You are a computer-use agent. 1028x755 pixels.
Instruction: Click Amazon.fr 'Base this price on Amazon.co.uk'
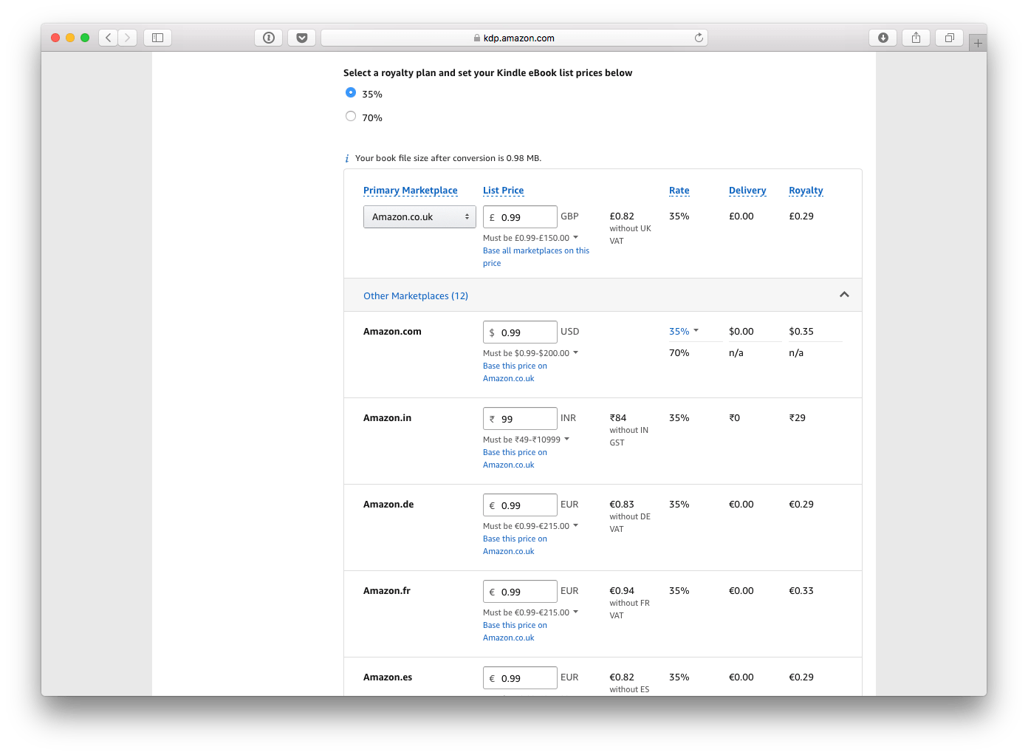[515, 632]
